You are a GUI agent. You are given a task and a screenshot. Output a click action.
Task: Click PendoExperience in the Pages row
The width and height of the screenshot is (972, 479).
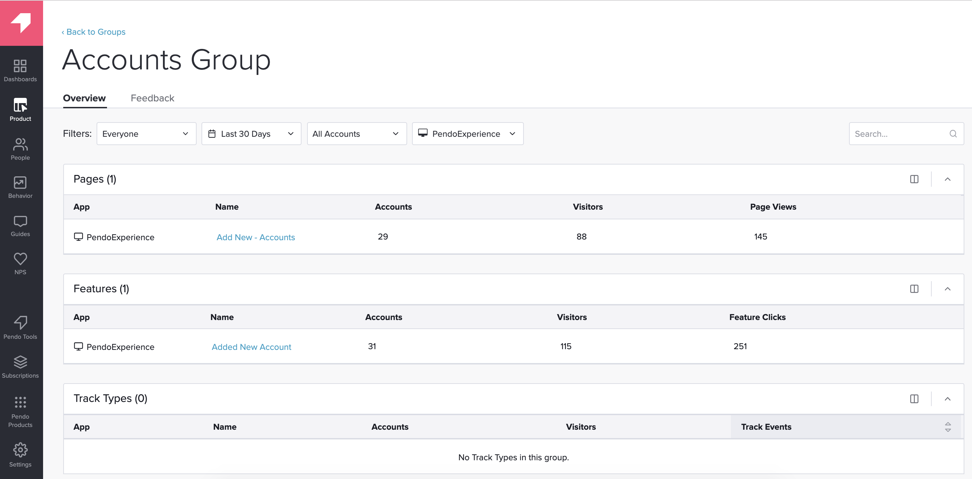tap(120, 237)
